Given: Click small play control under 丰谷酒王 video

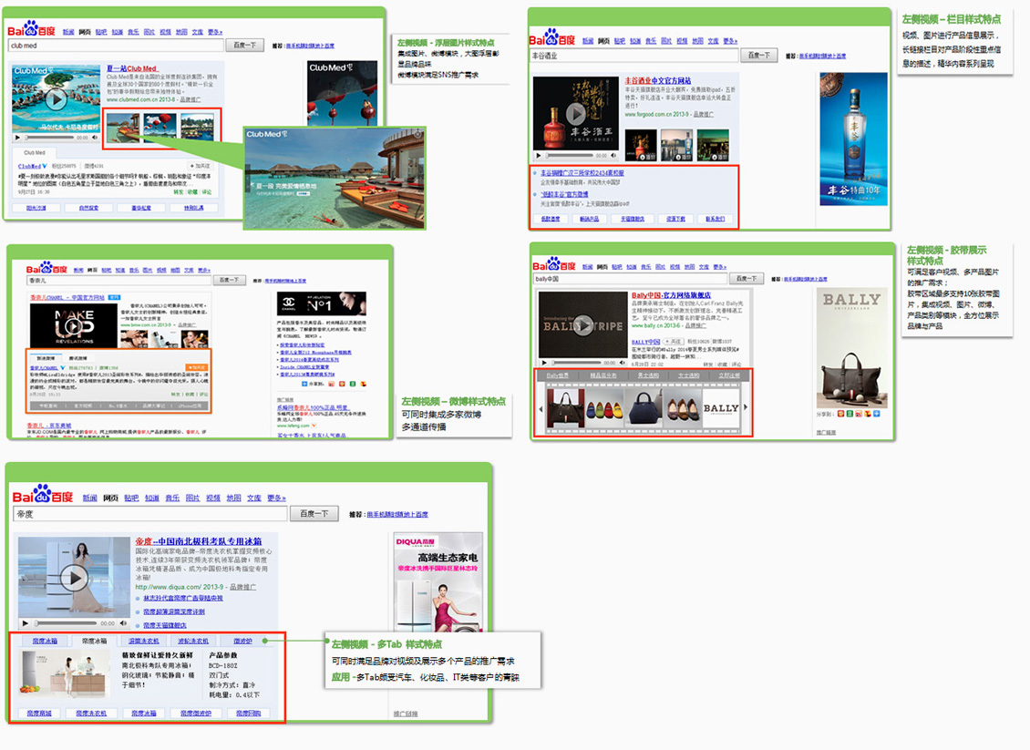Looking at the screenshot, I should (539, 156).
